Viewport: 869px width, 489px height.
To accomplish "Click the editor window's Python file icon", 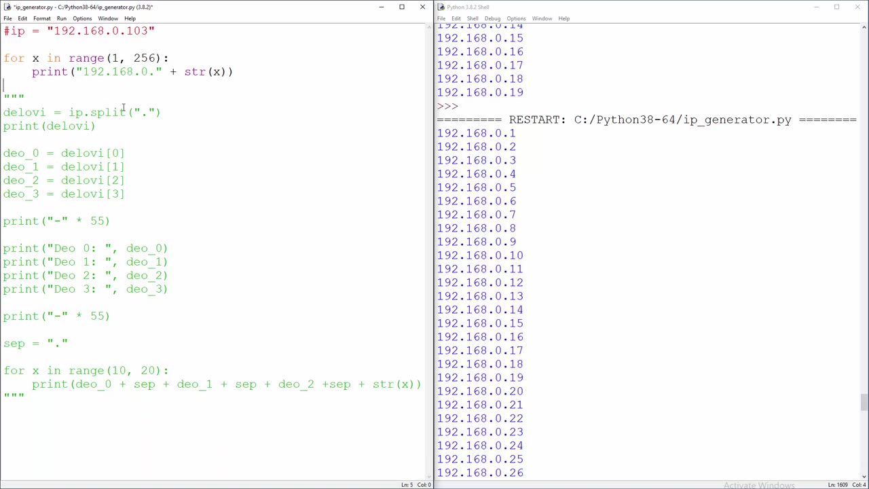I will point(7,7).
